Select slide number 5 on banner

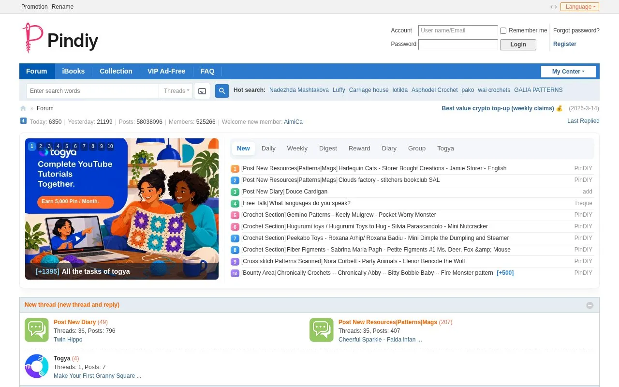click(67, 146)
